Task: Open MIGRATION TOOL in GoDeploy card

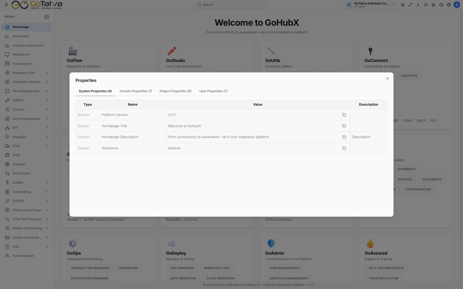Action: tap(217, 268)
